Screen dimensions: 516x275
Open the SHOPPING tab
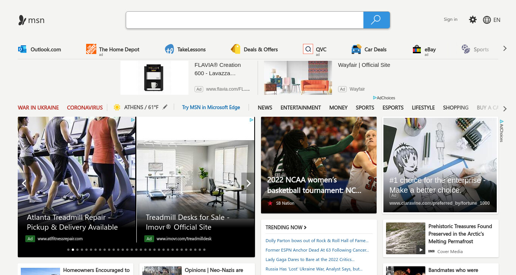tap(456, 108)
